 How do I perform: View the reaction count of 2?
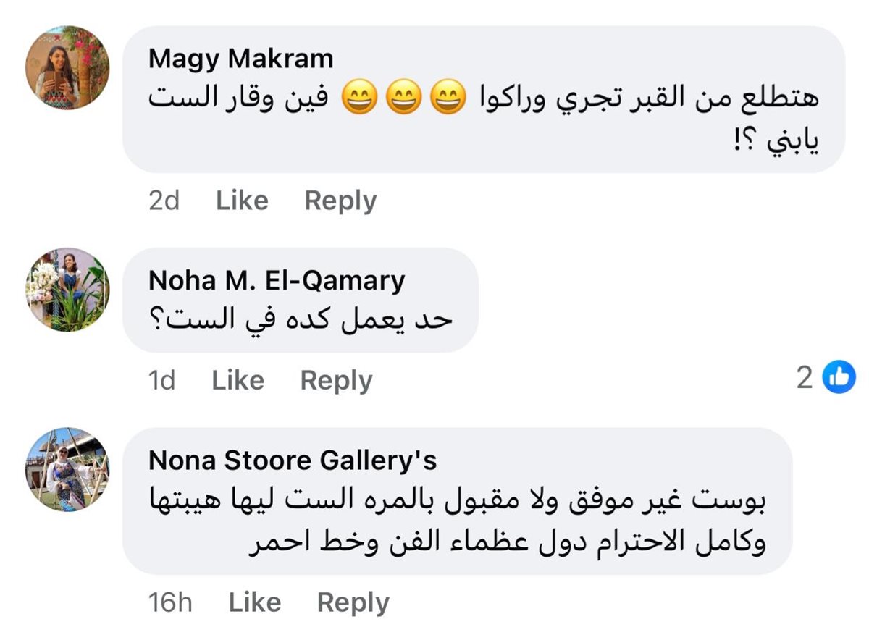805,377
